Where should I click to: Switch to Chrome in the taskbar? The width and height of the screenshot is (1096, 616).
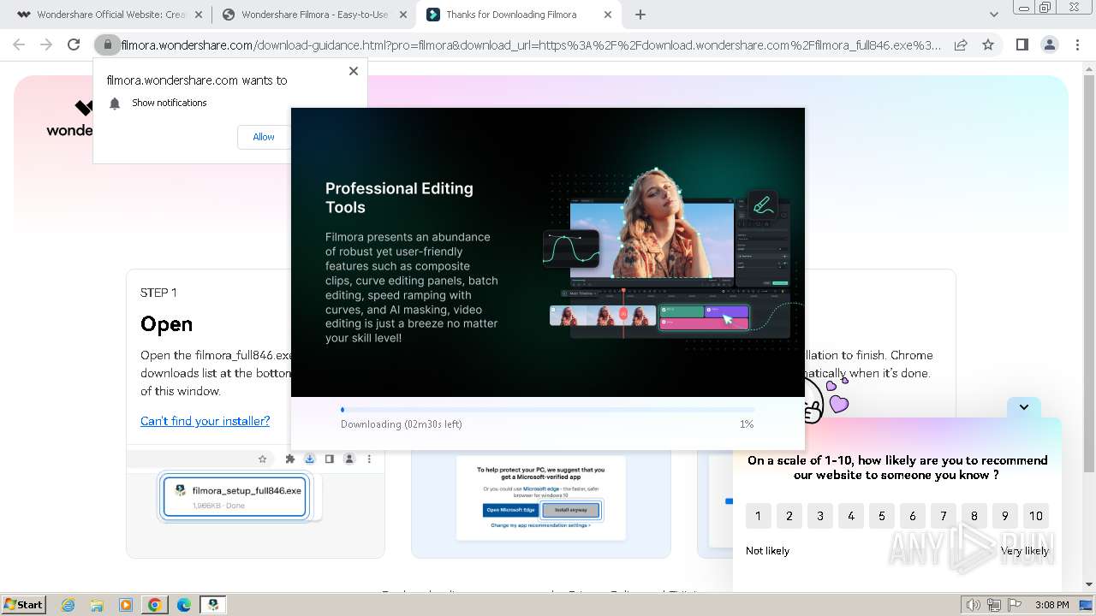(155, 605)
